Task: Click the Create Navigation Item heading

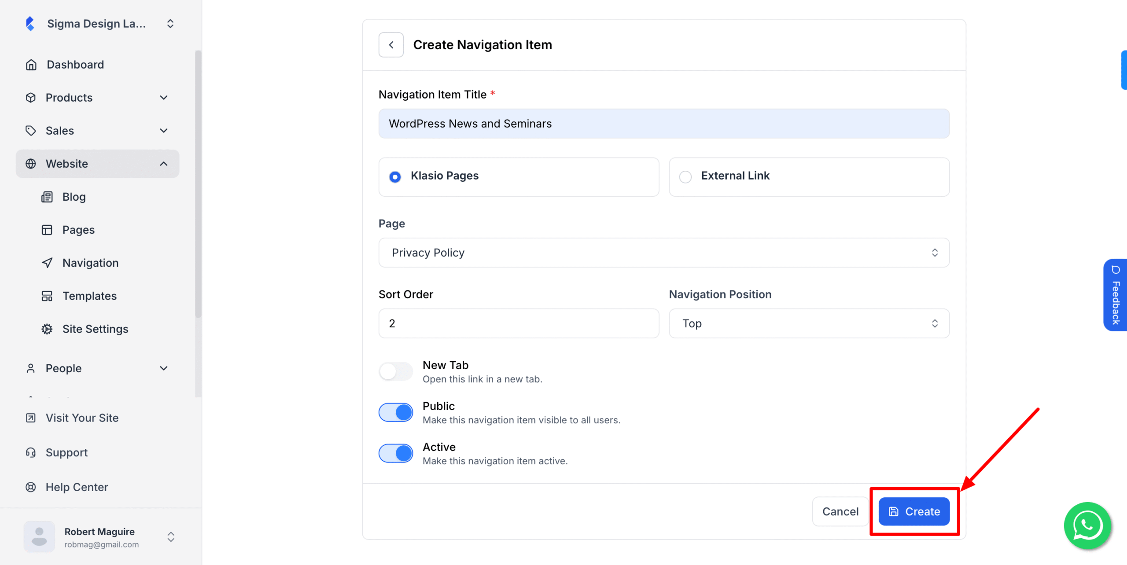Action: point(482,45)
